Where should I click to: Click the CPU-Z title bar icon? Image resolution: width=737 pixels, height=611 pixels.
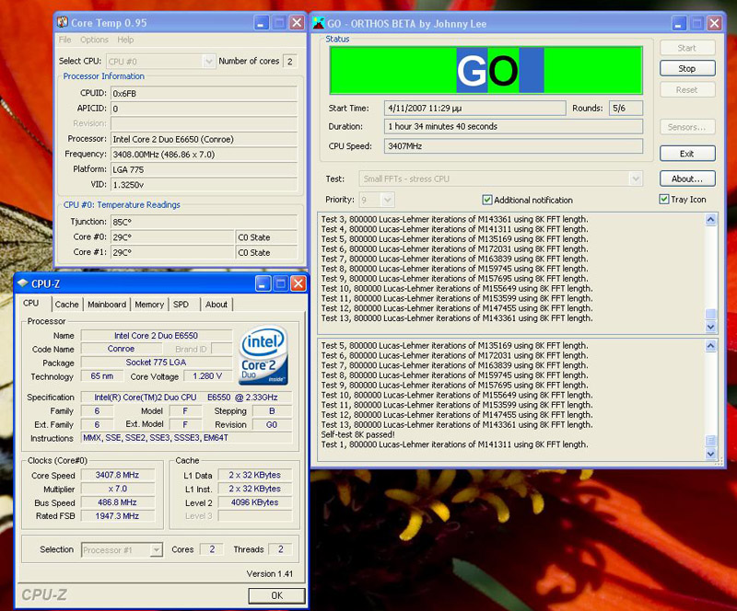click(x=22, y=283)
